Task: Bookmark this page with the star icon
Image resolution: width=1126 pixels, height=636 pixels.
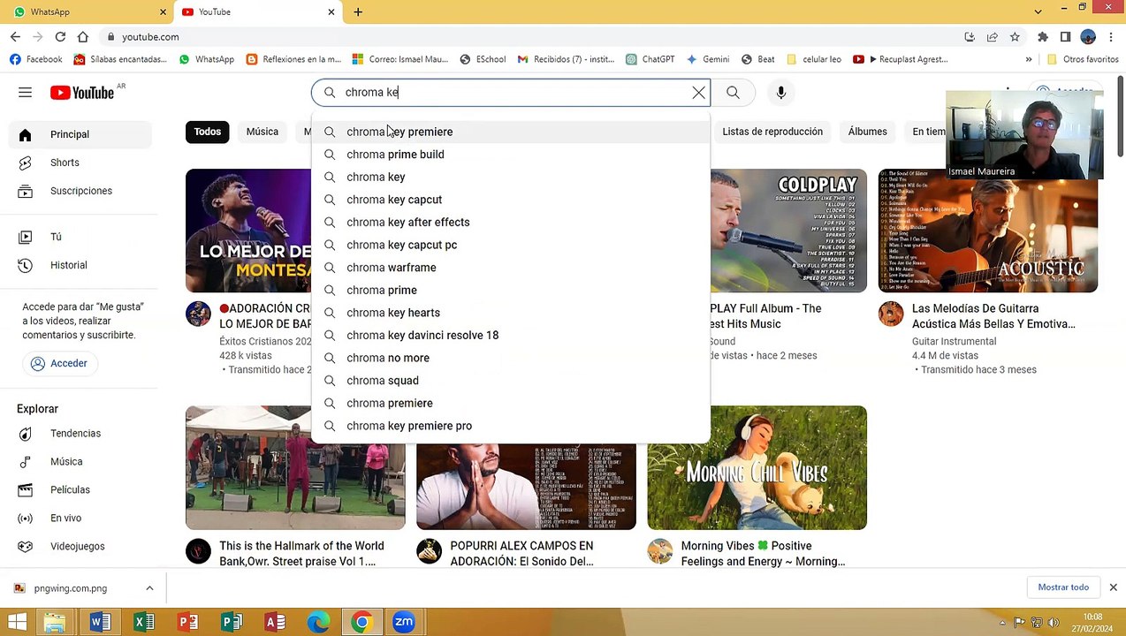Action: [x=1015, y=36]
